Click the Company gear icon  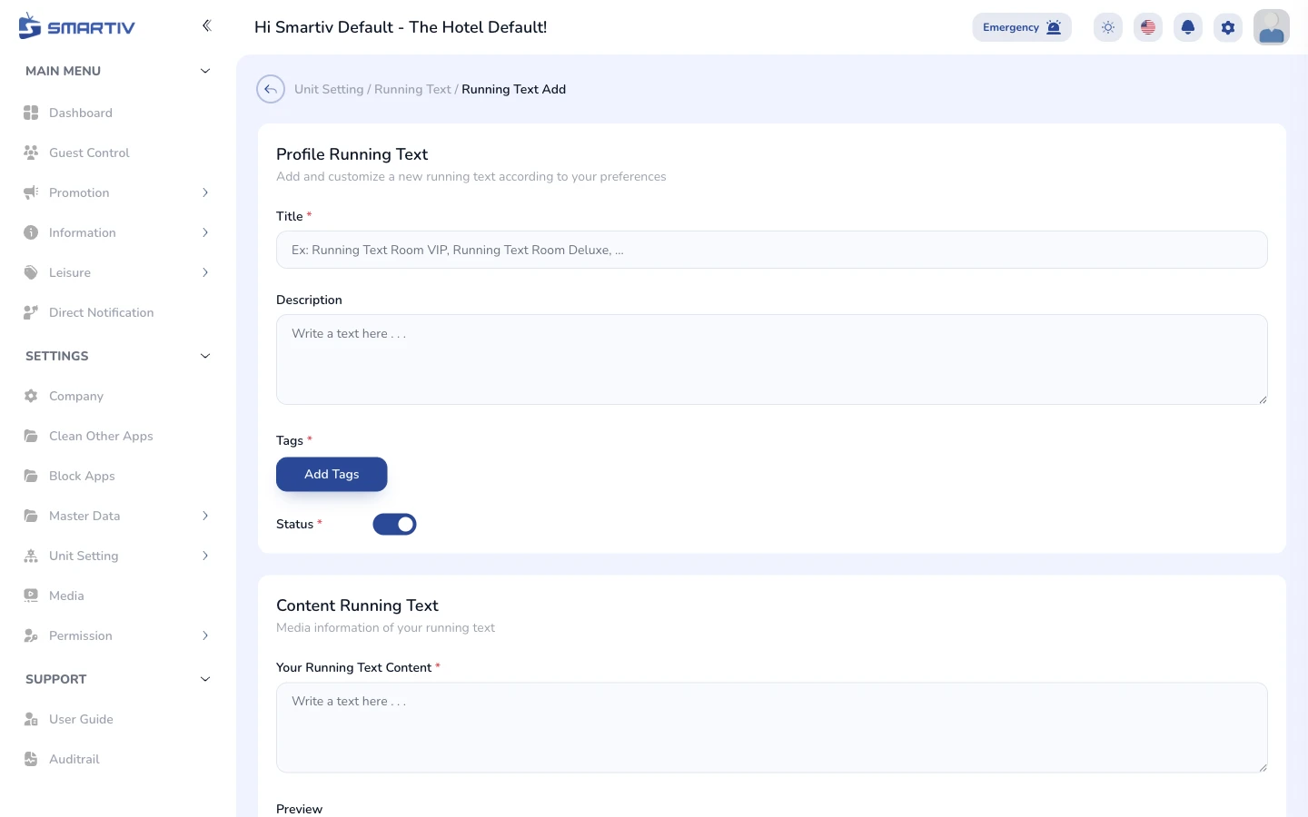31,396
